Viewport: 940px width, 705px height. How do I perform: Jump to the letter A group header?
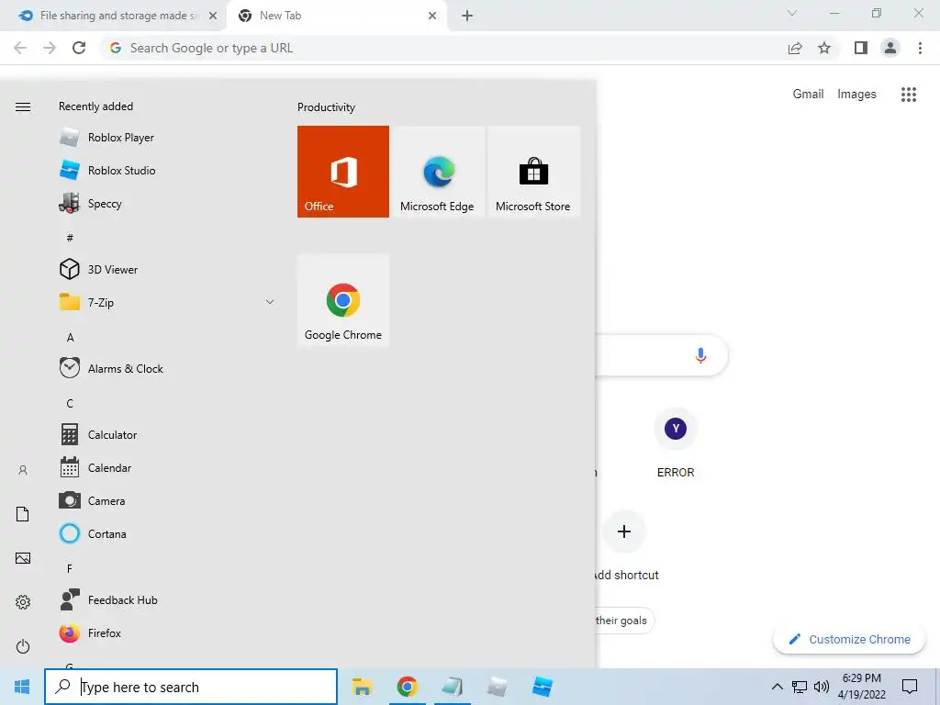(70, 337)
